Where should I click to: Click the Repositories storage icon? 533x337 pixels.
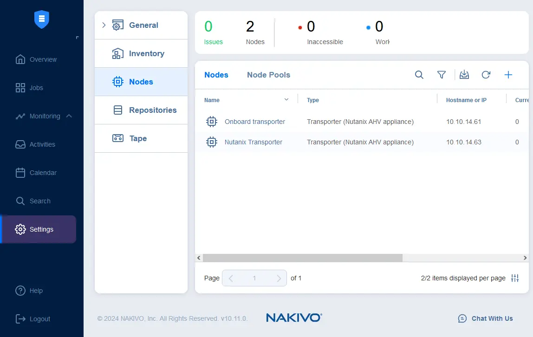[x=117, y=110]
